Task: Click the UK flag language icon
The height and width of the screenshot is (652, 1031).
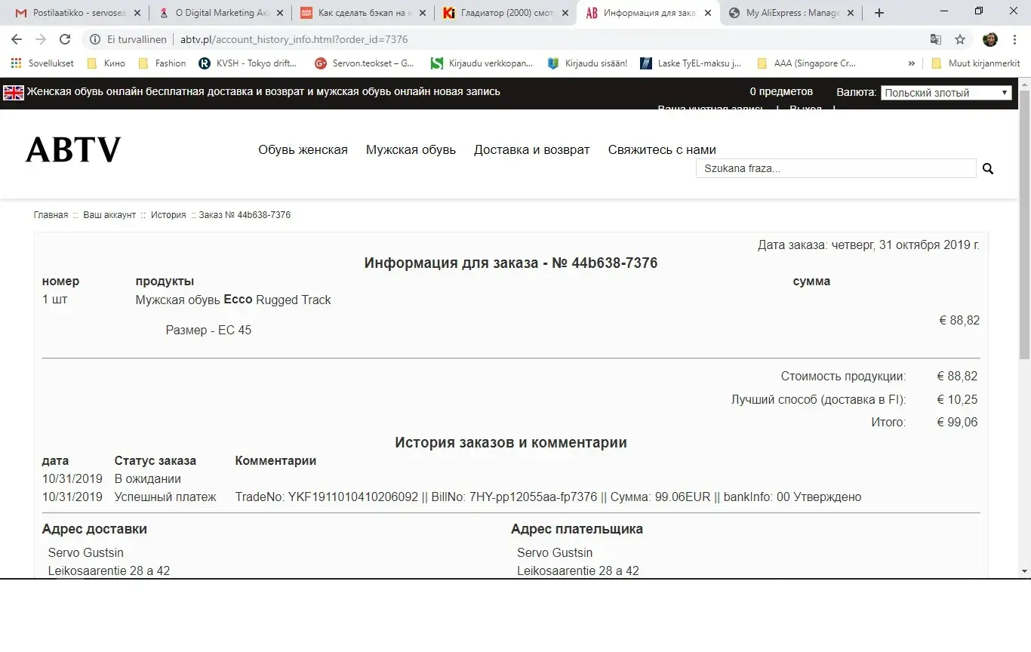Action: point(14,92)
